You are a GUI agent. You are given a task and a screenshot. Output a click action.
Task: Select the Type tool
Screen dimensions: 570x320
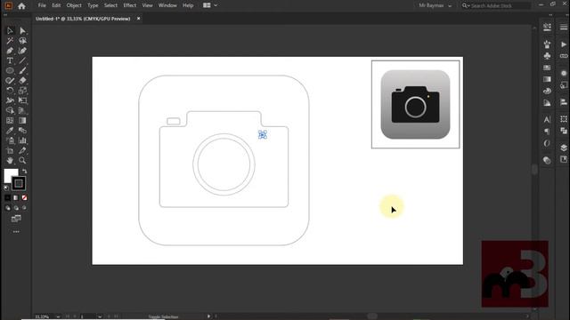[10, 60]
